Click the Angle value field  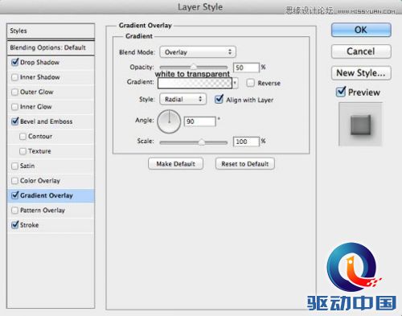(x=200, y=121)
